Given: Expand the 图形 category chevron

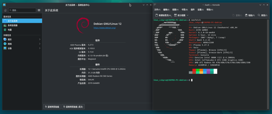Looking at the screenshot, I should click(40, 39).
